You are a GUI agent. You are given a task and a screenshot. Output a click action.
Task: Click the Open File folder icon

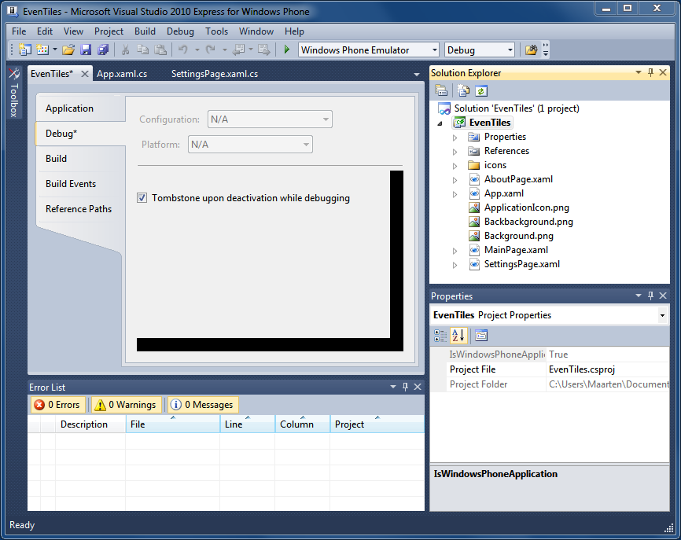point(68,50)
